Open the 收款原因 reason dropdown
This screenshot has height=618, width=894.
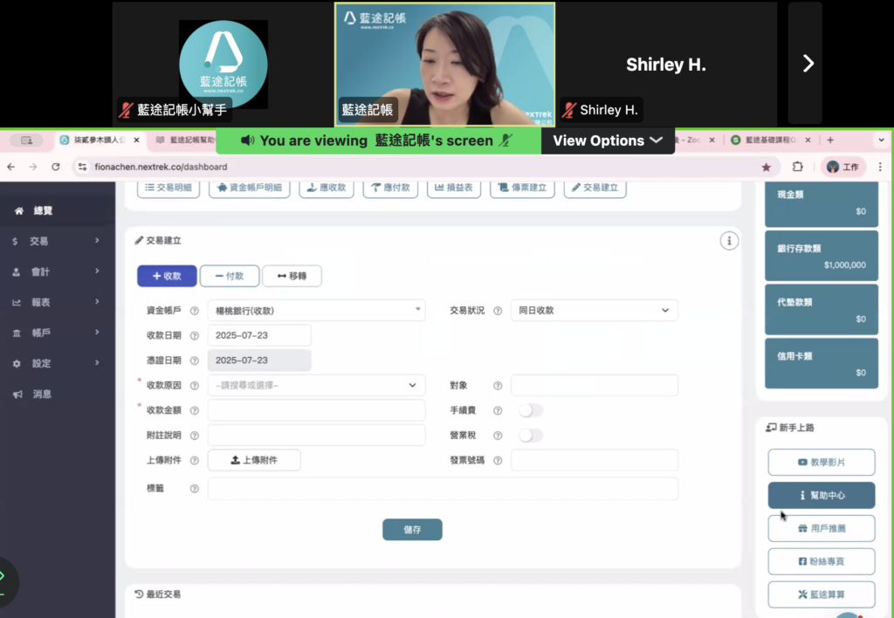316,385
